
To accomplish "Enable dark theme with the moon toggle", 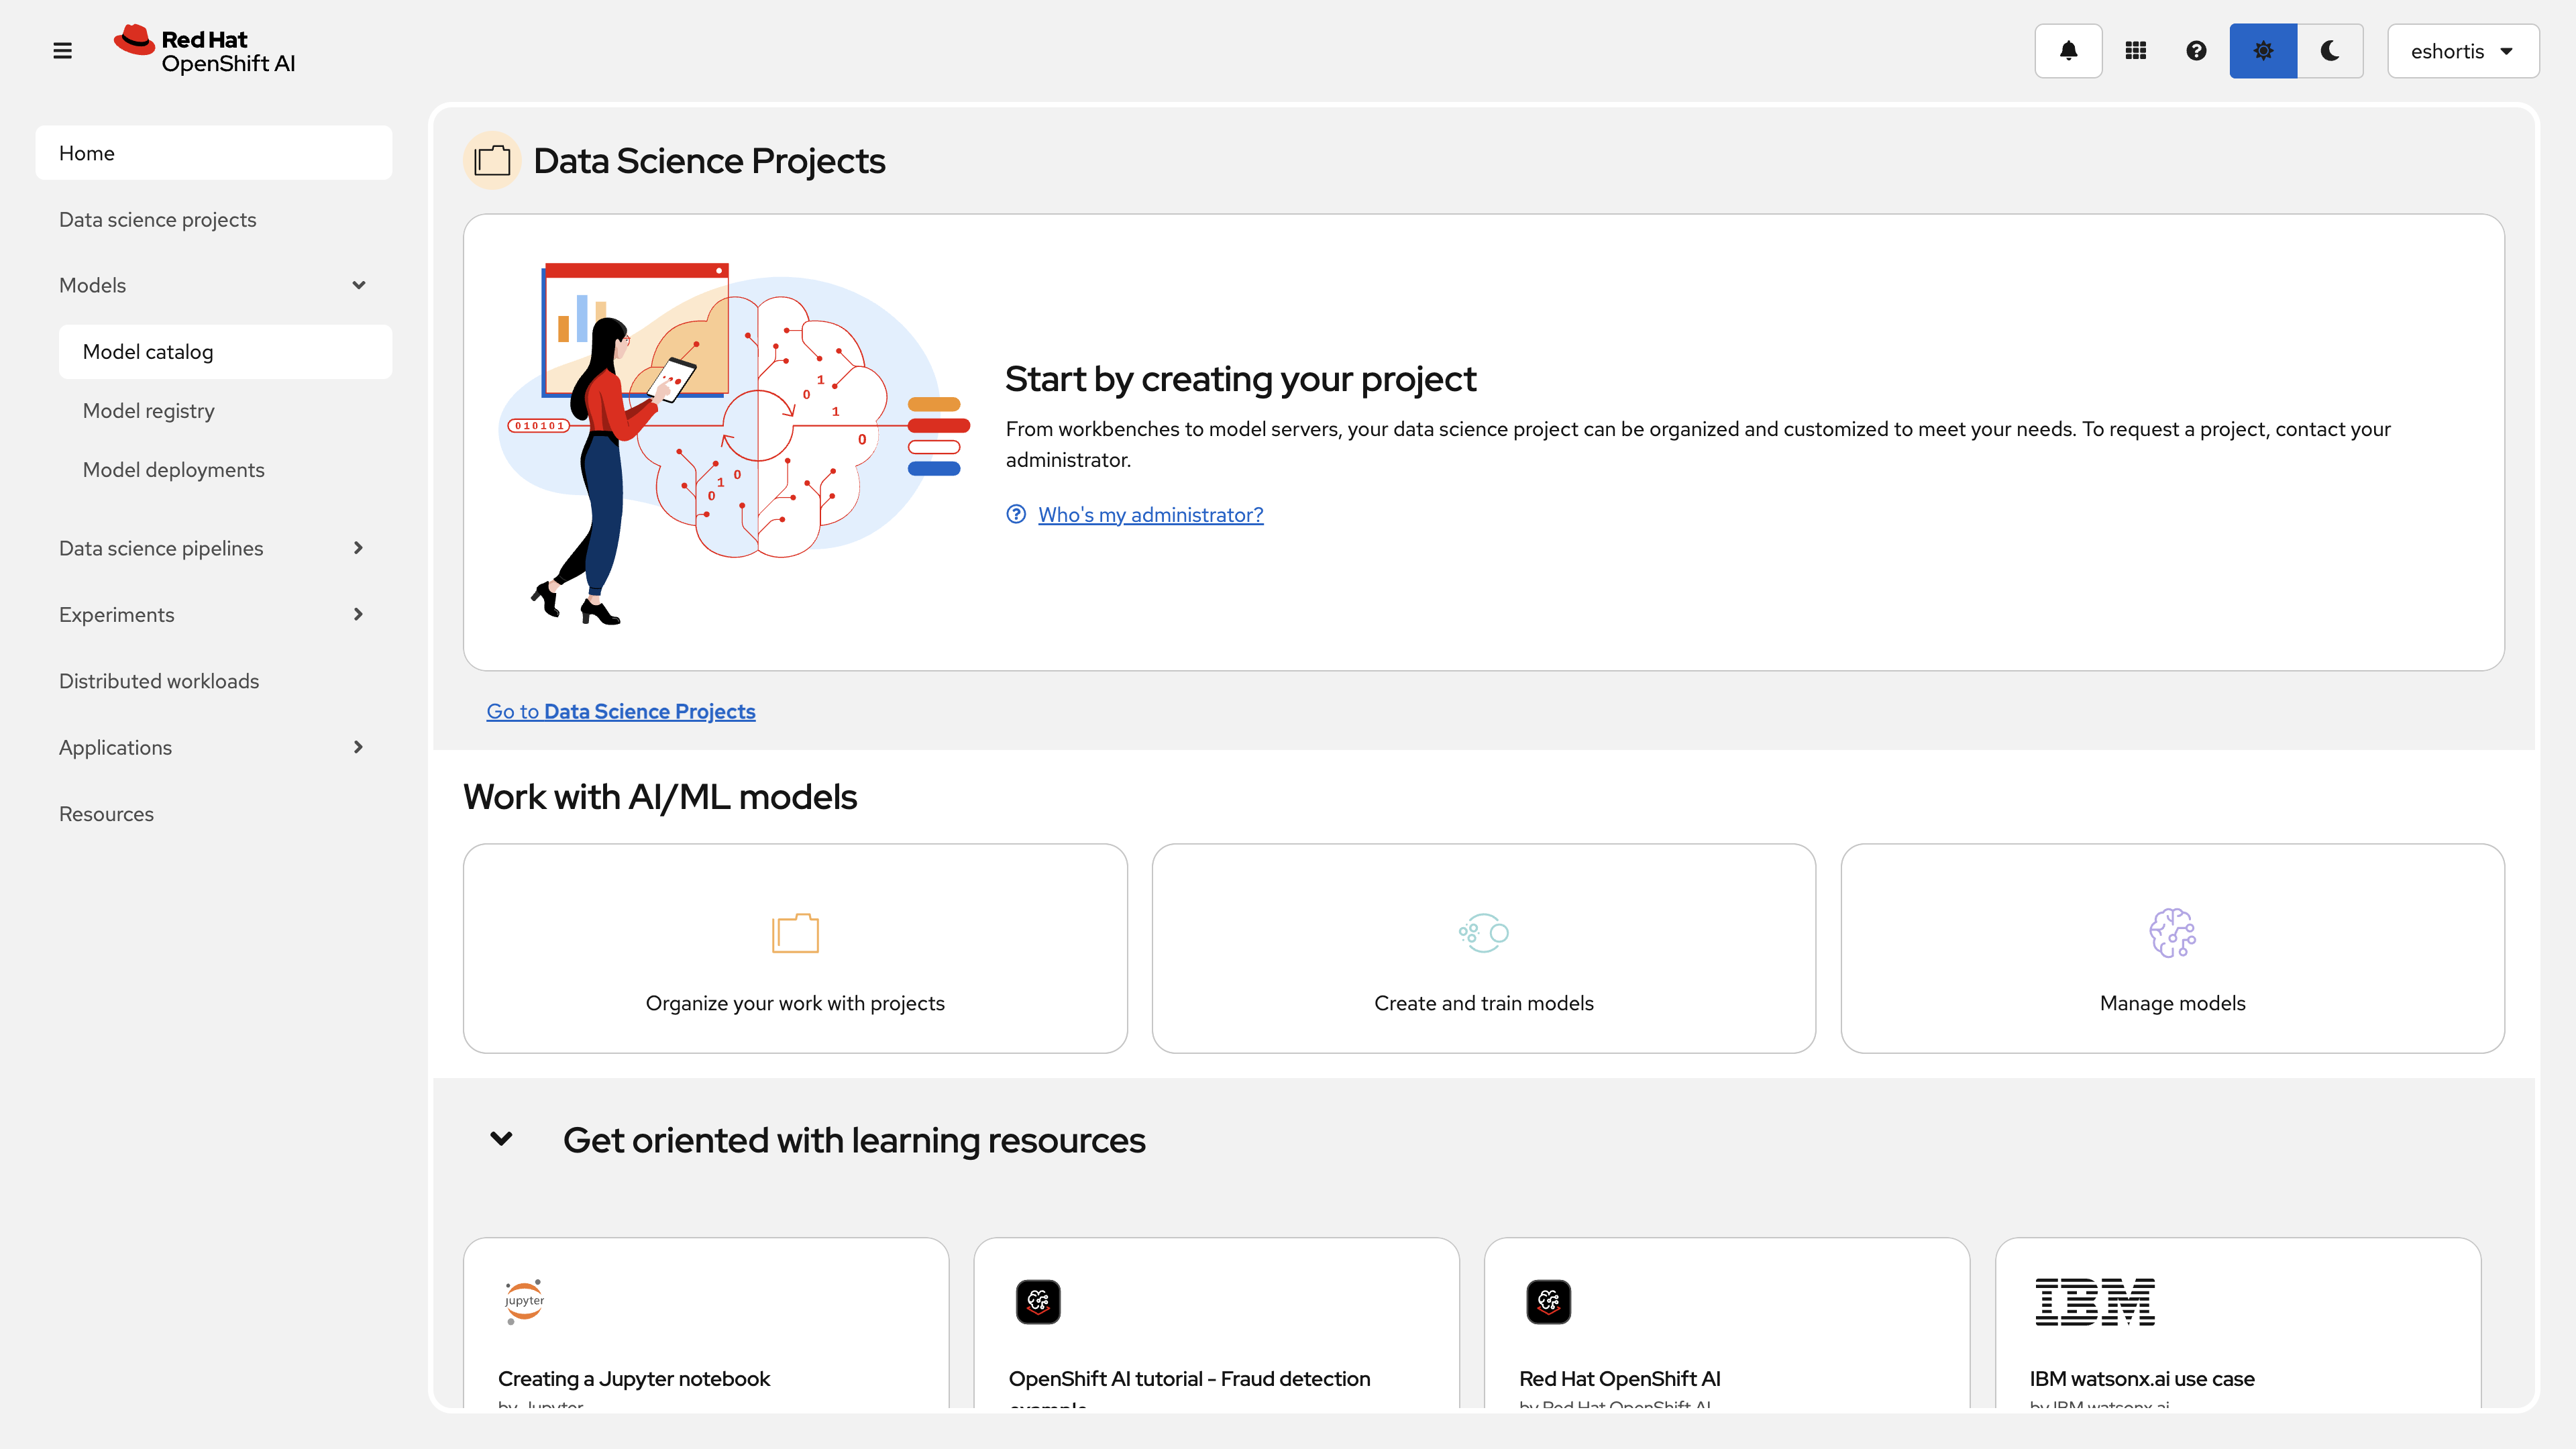I will [2330, 50].
